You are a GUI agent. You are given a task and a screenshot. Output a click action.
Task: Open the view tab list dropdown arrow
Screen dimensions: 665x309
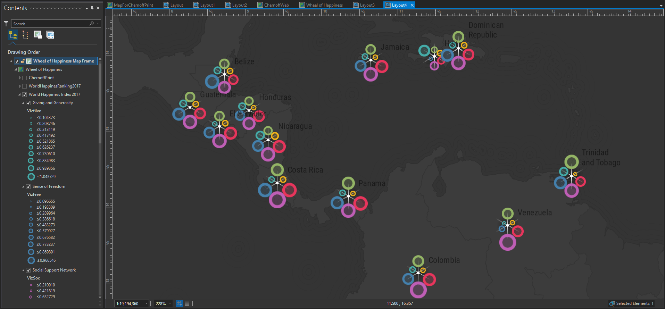tap(661, 6)
